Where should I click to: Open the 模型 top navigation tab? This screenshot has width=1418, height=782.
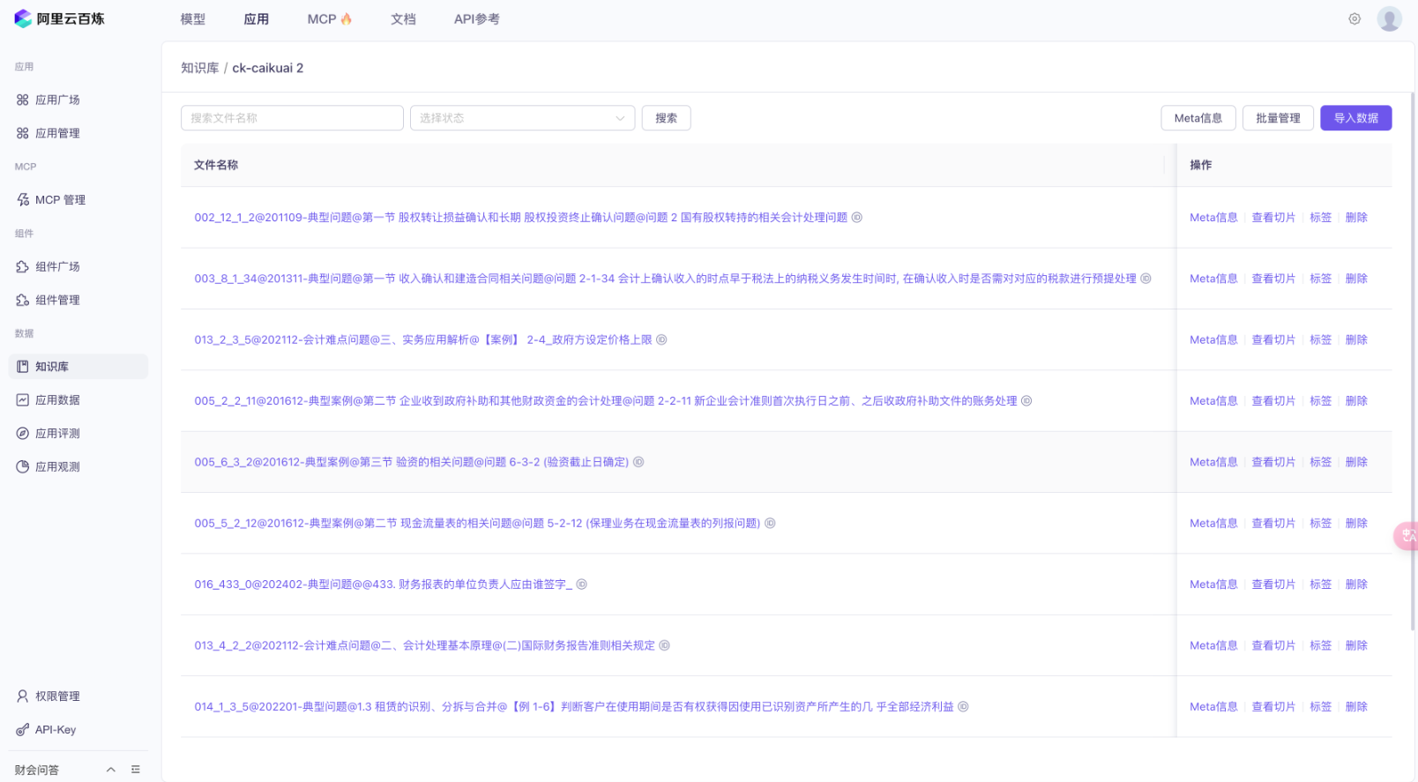pyautogui.click(x=193, y=19)
